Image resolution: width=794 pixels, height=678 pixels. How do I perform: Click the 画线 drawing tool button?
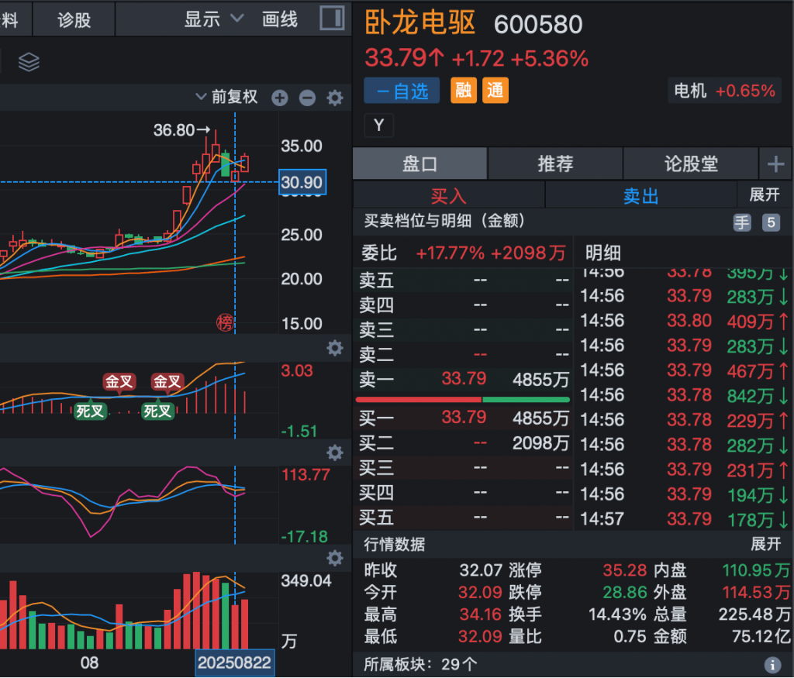click(279, 19)
